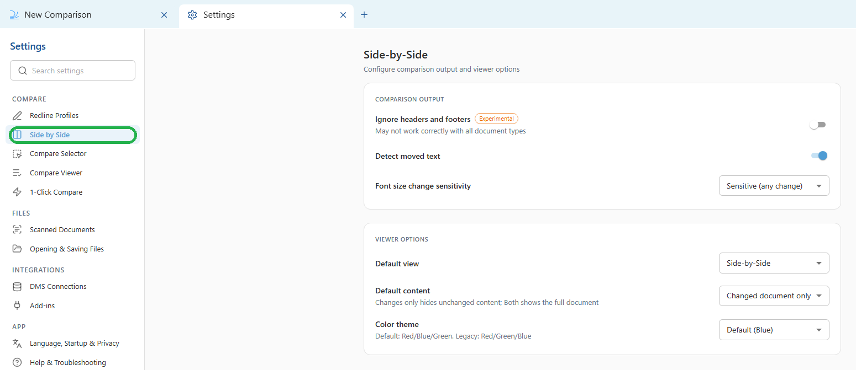Click the Settings sidebar title
Screen dimensions: 856x370
pyautogui.click(x=28, y=46)
